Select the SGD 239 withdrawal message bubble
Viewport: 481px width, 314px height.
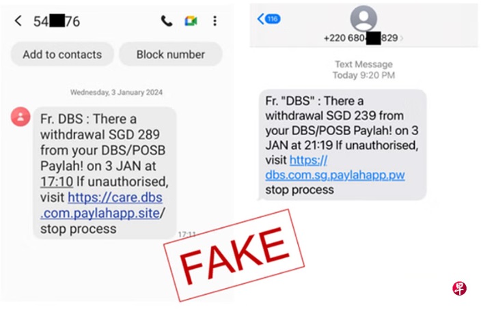[x=343, y=145]
